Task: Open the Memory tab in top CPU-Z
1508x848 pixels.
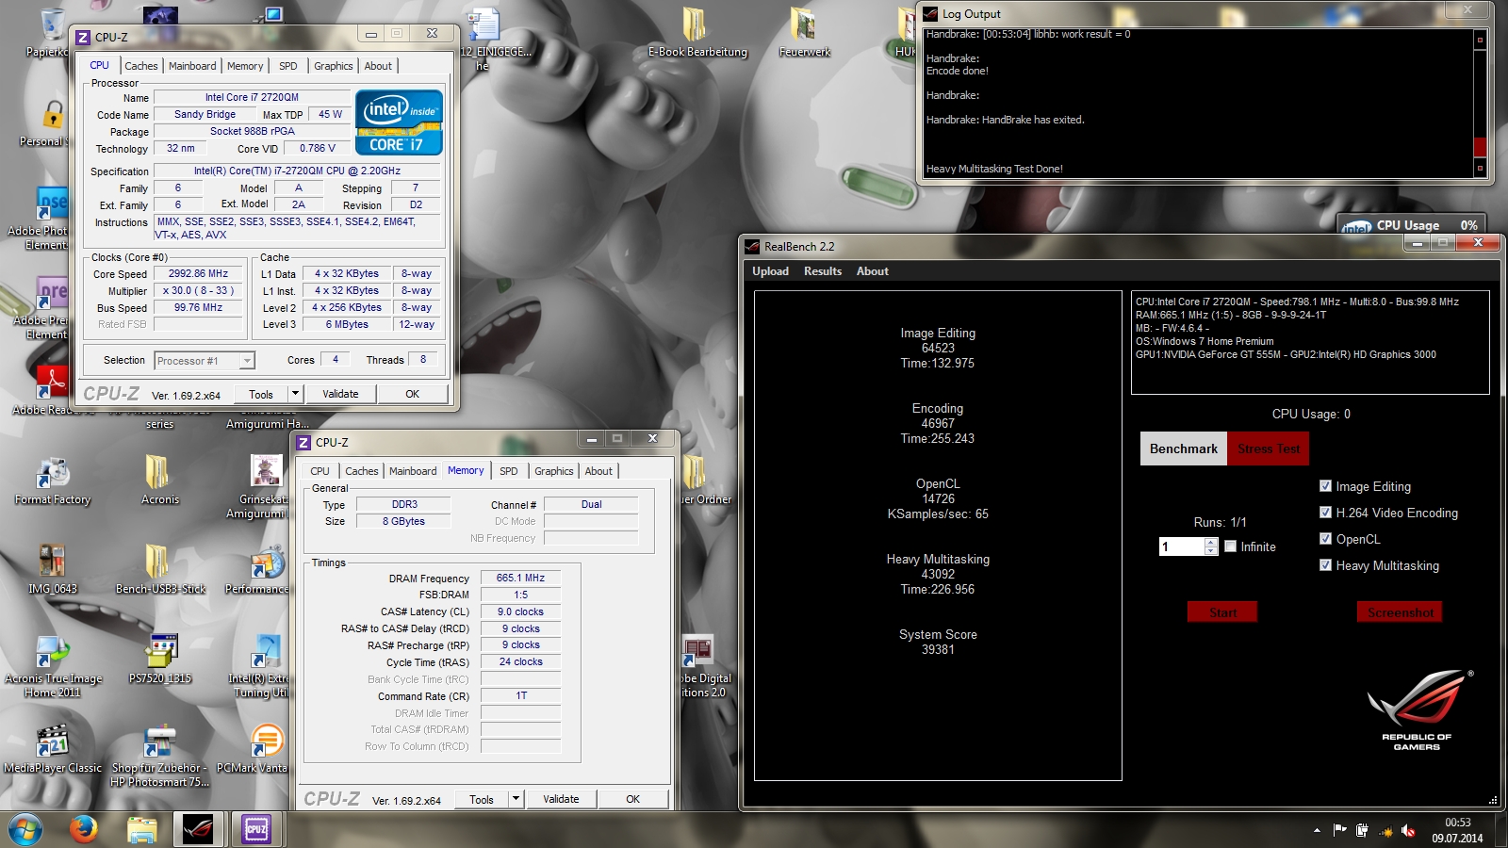Action: tap(245, 66)
